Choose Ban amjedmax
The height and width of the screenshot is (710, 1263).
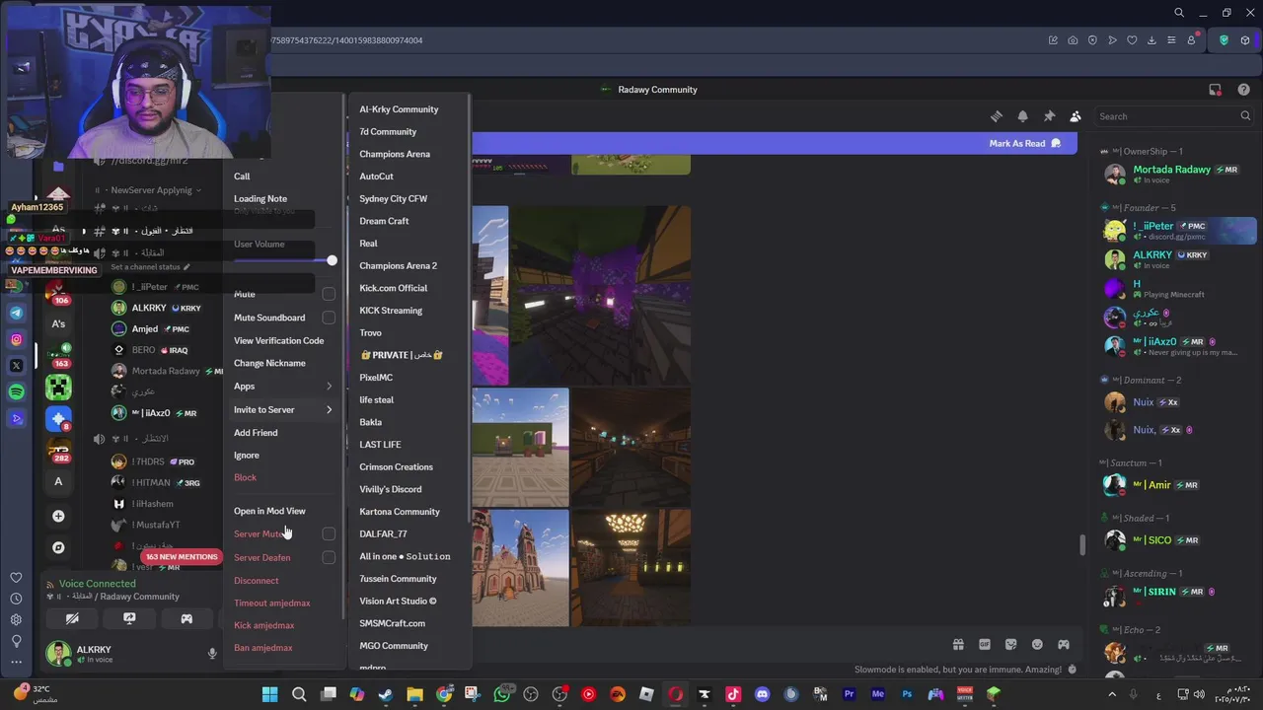263,648
